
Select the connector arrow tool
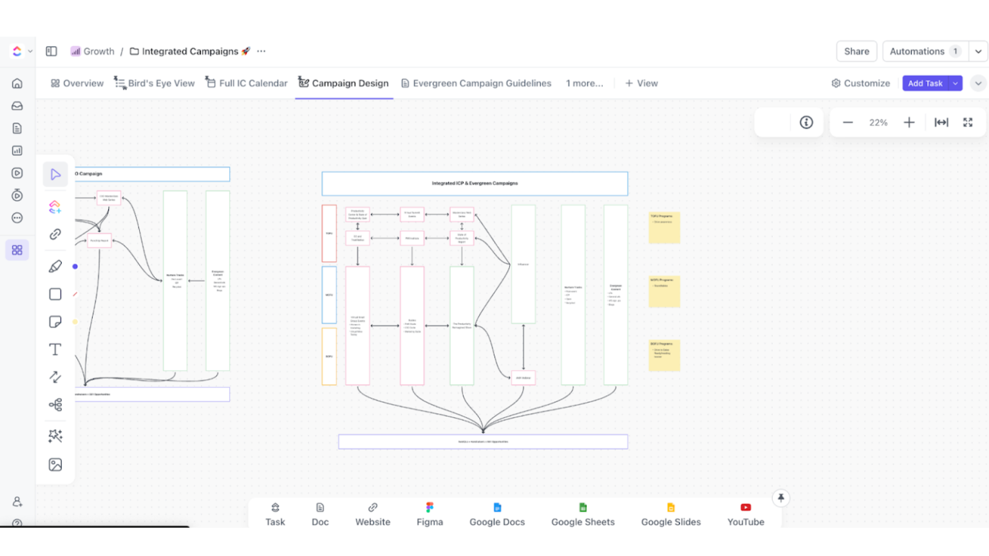55,376
